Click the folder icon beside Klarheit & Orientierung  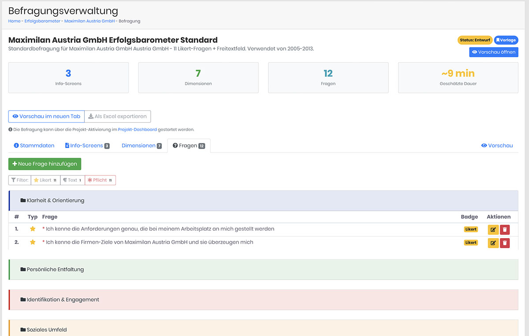(x=23, y=201)
